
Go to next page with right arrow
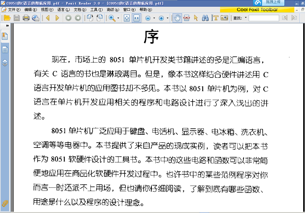[x=57, y=18]
